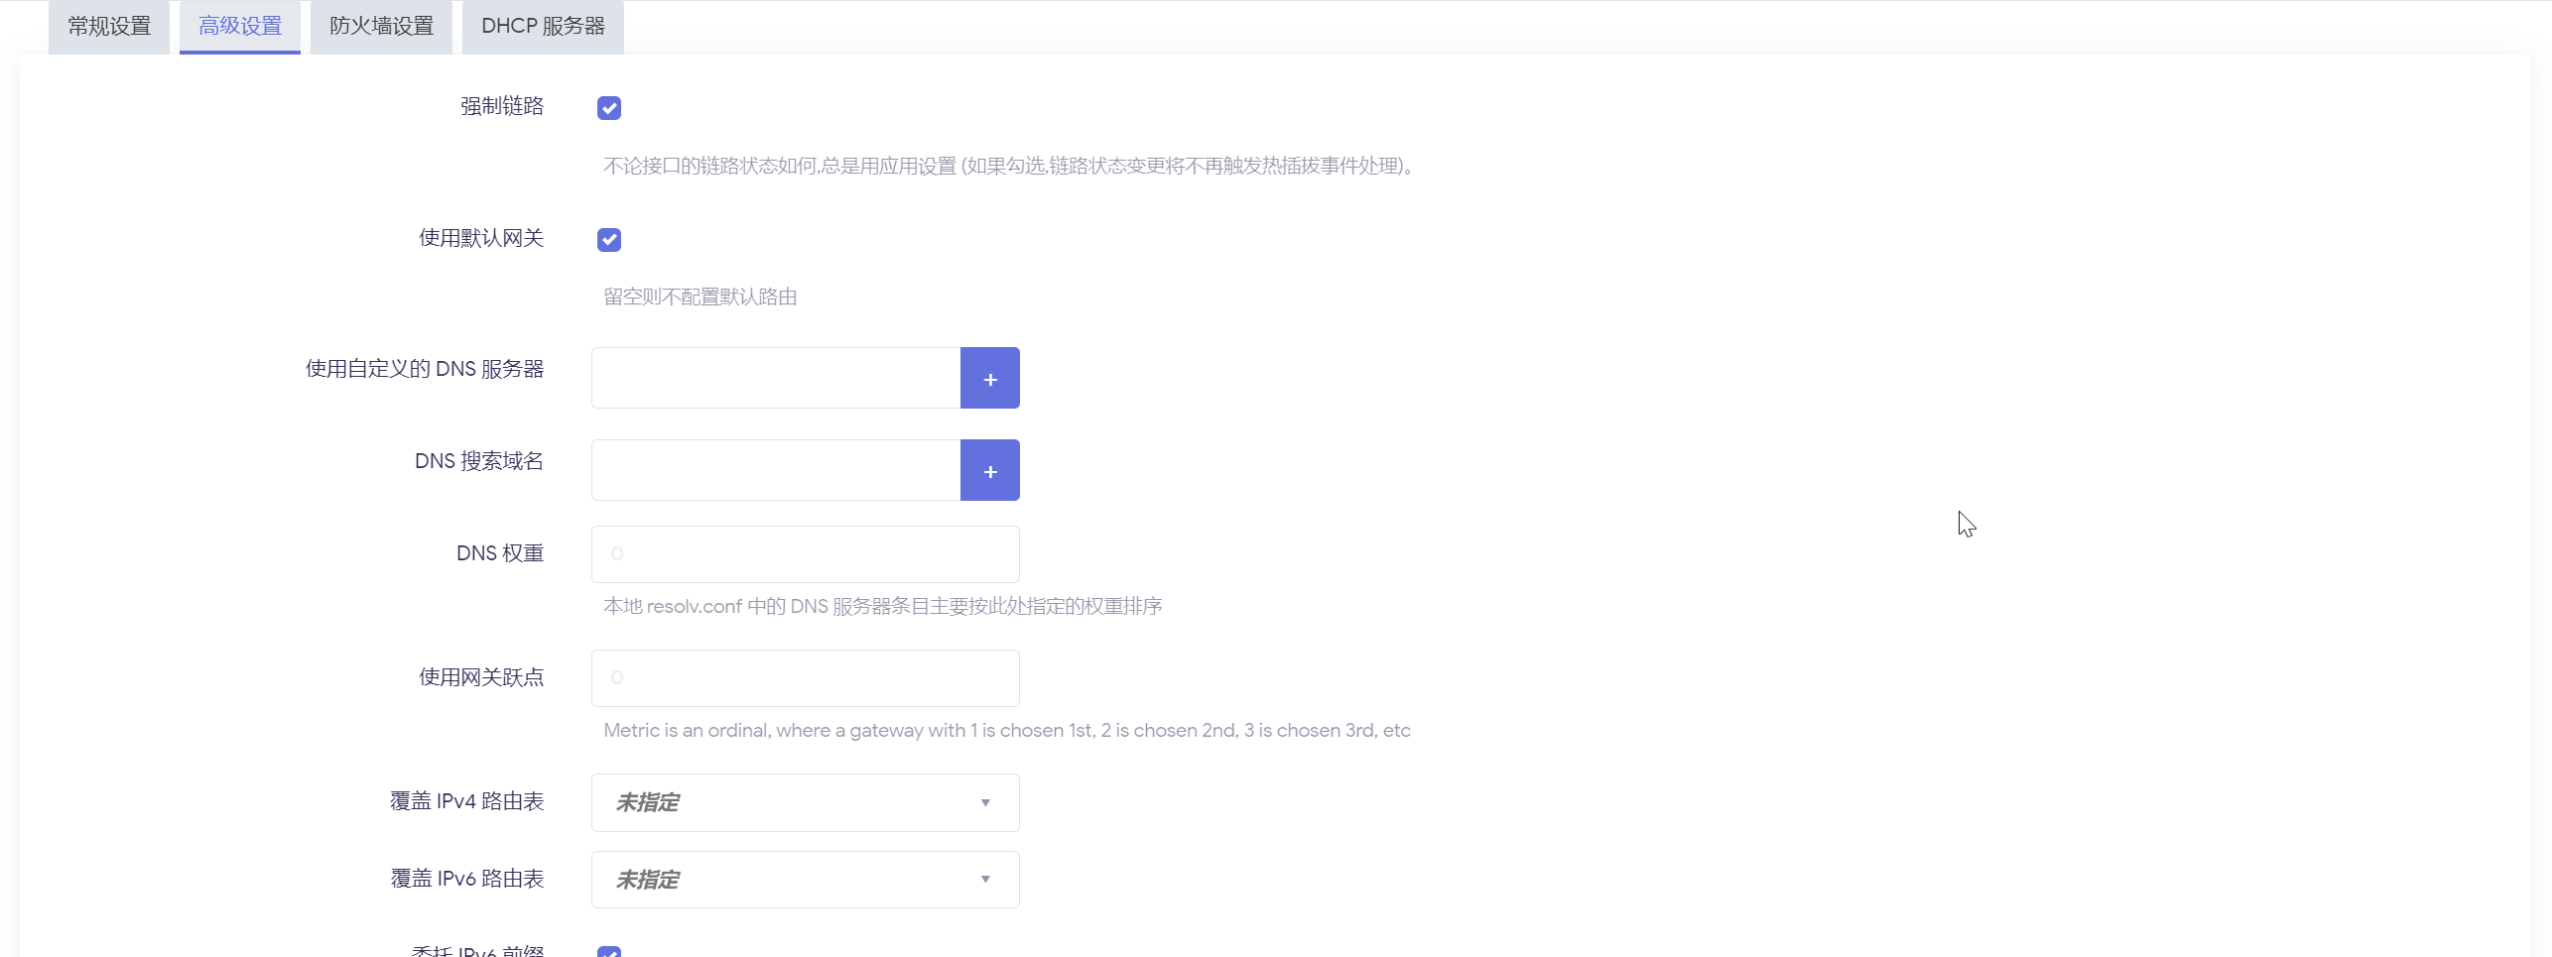This screenshot has height=957, width=2552.
Task: Click the DNS 权重 label
Action: pyautogui.click(x=499, y=553)
